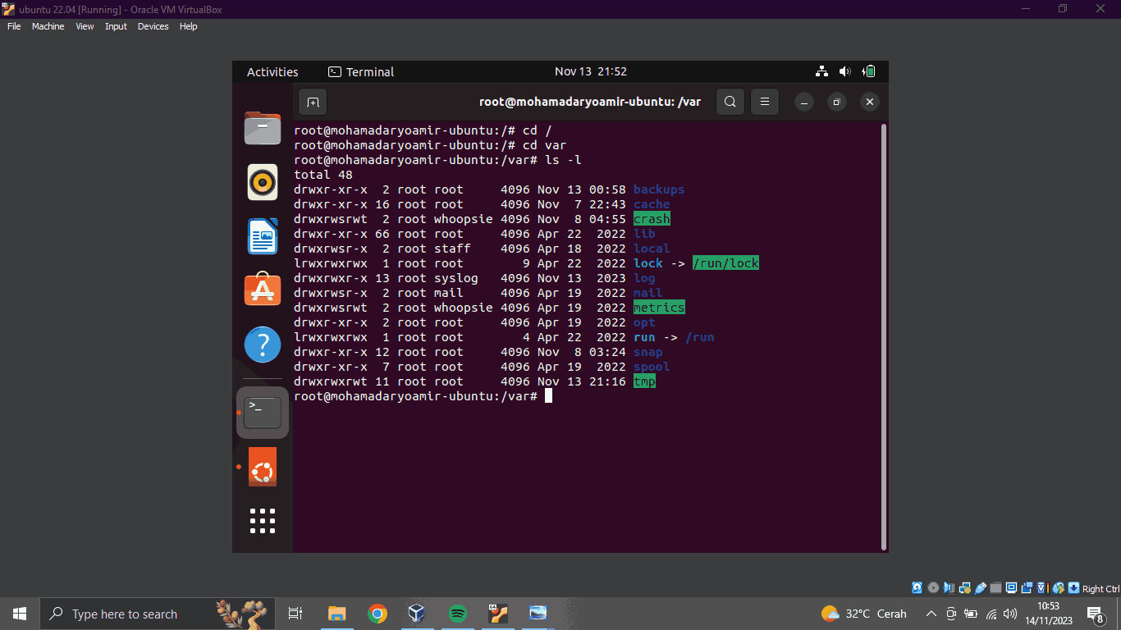1121x630 pixels.
Task: Click 'backups' directory name in listing
Action: [659, 189]
